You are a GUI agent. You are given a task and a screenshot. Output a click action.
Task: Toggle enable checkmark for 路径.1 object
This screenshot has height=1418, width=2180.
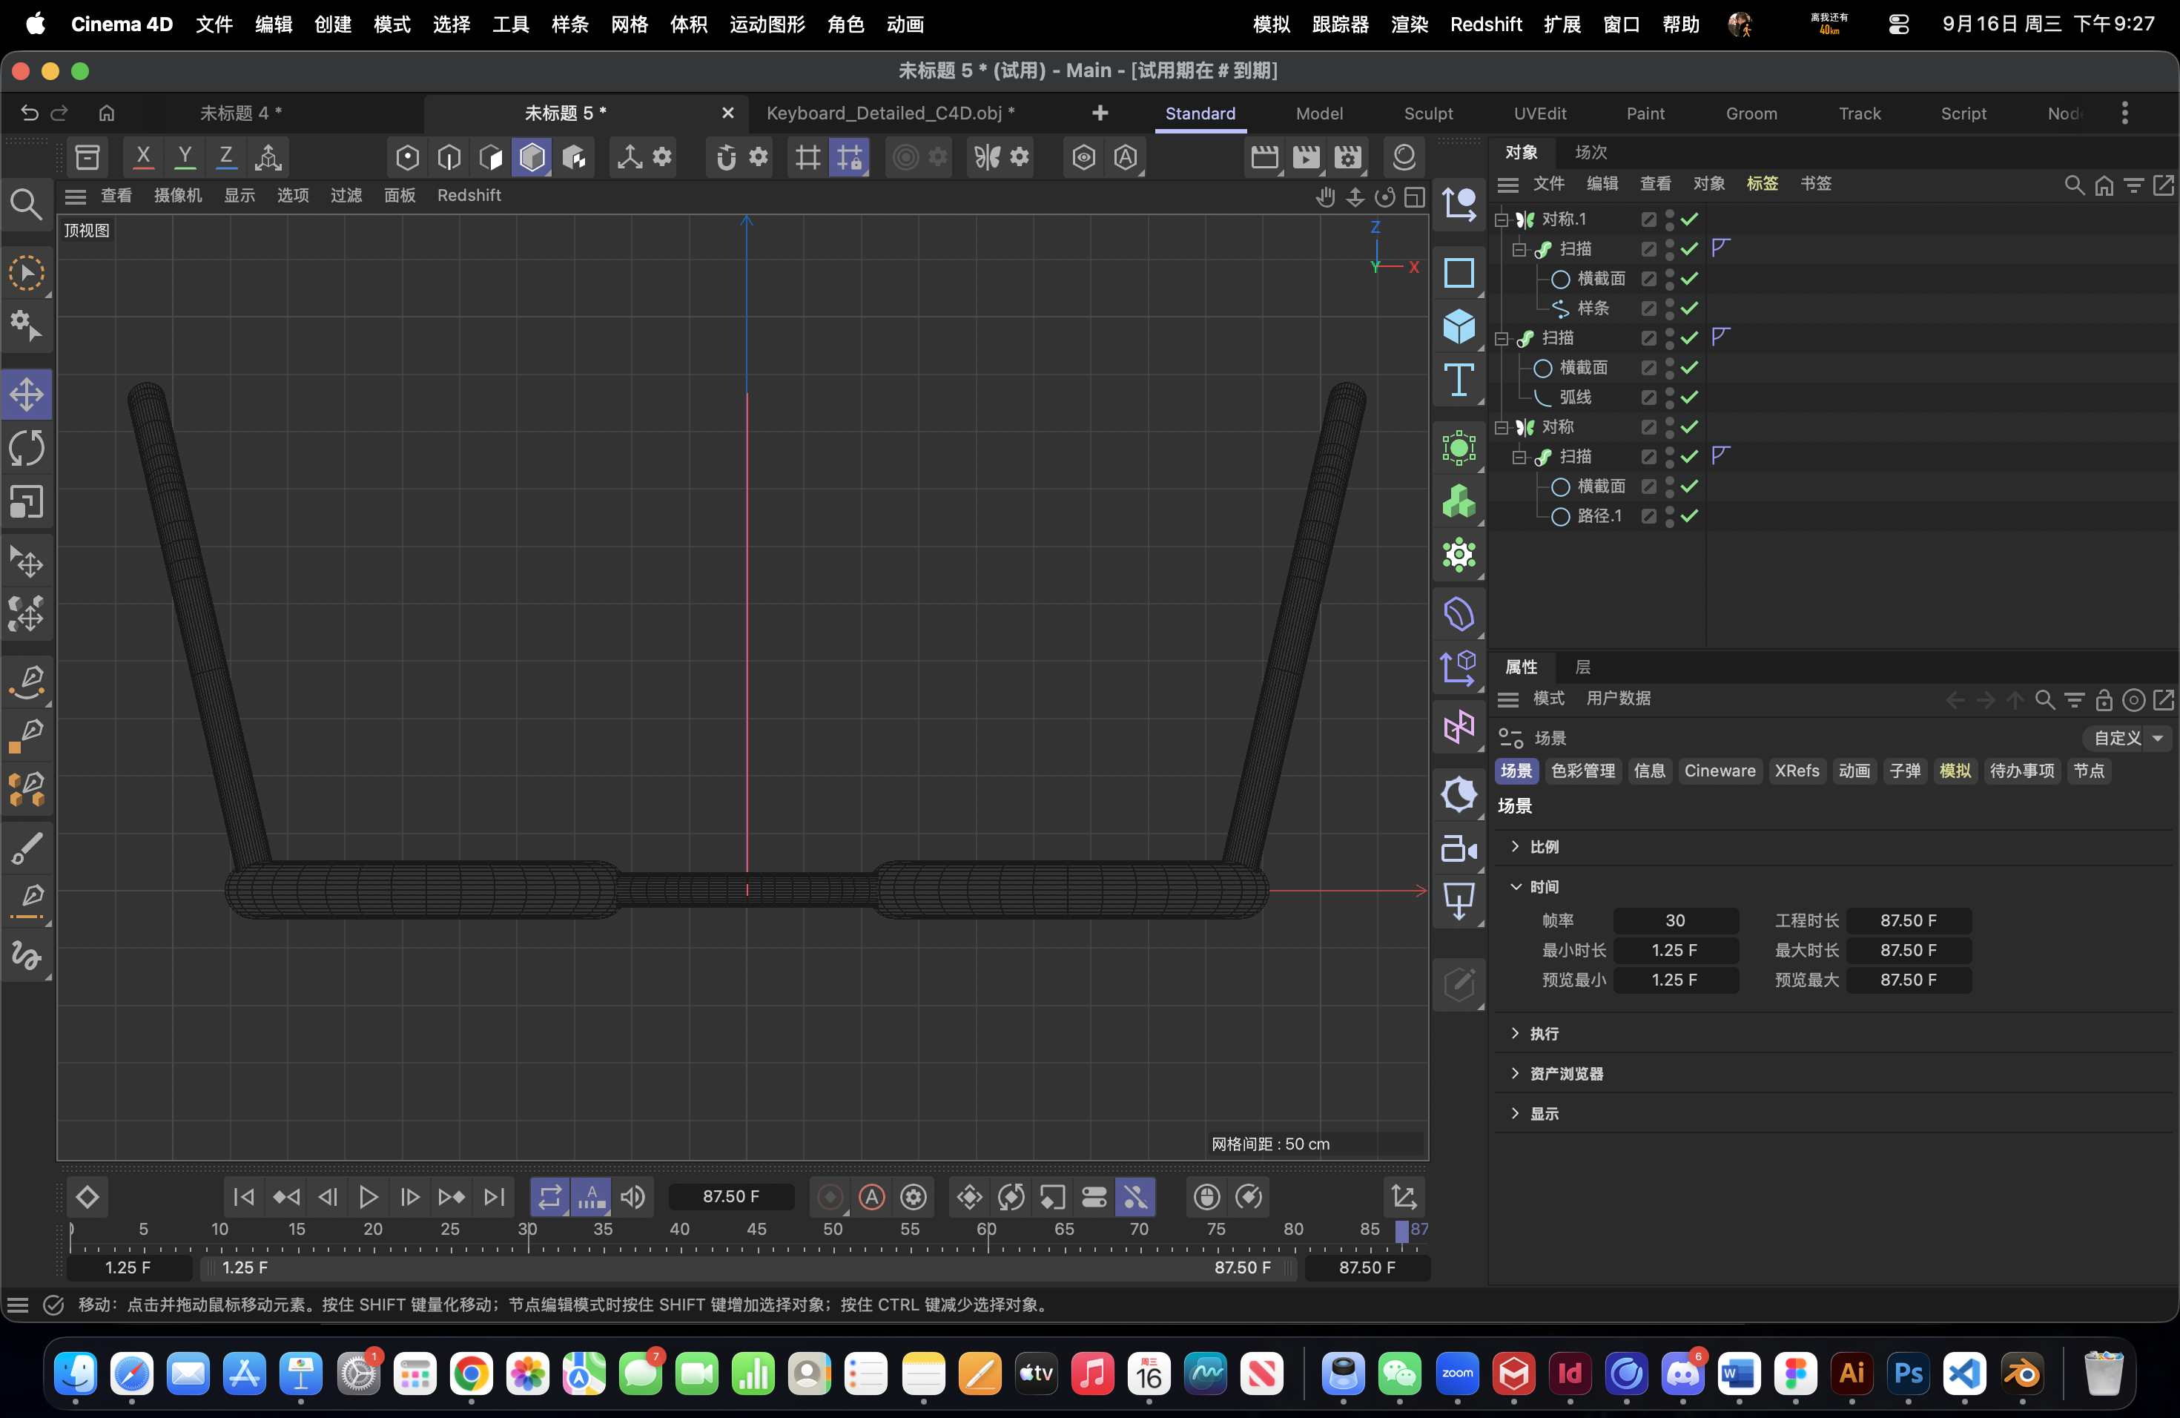click(x=1690, y=517)
